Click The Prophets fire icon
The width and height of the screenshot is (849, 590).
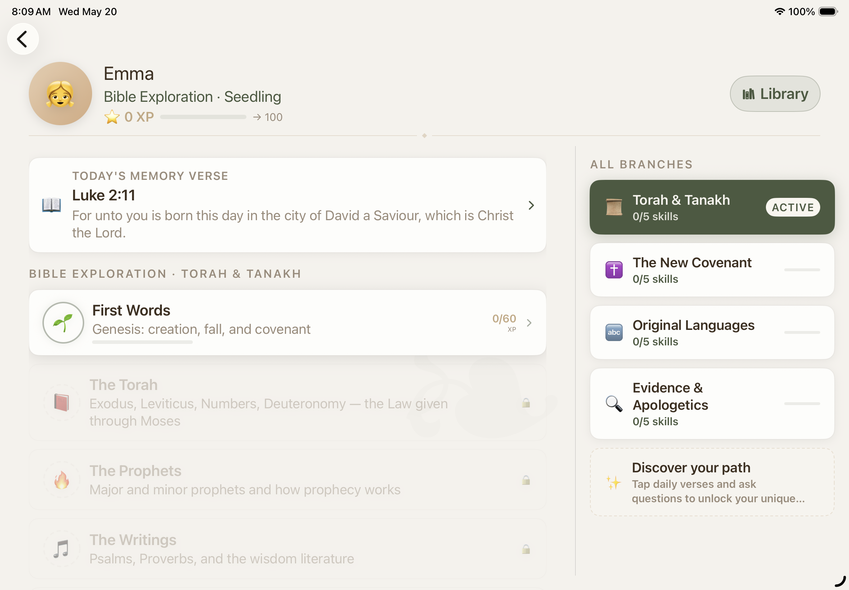tap(62, 480)
